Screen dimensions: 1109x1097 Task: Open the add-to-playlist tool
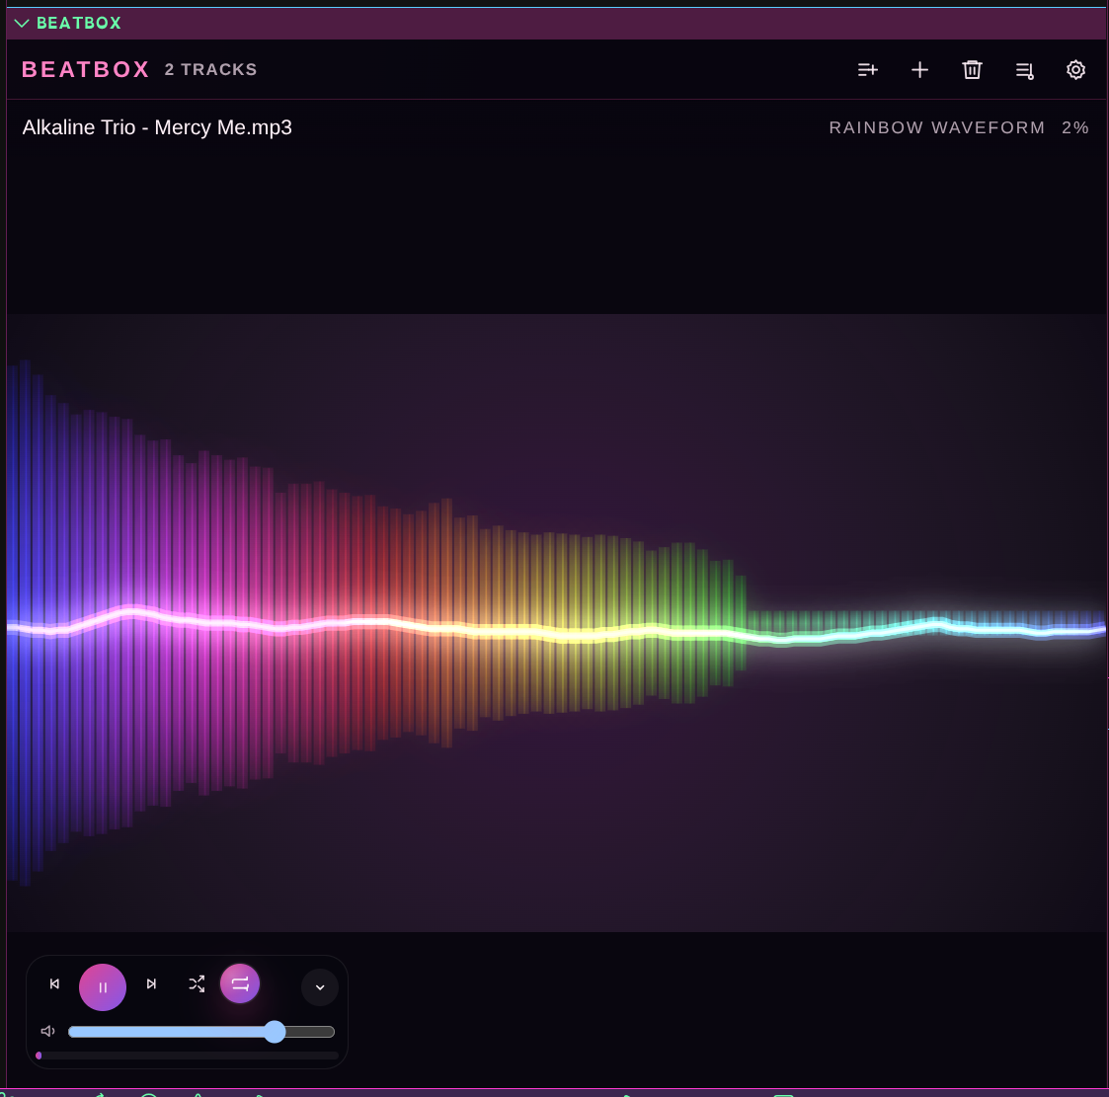[x=868, y=70]
